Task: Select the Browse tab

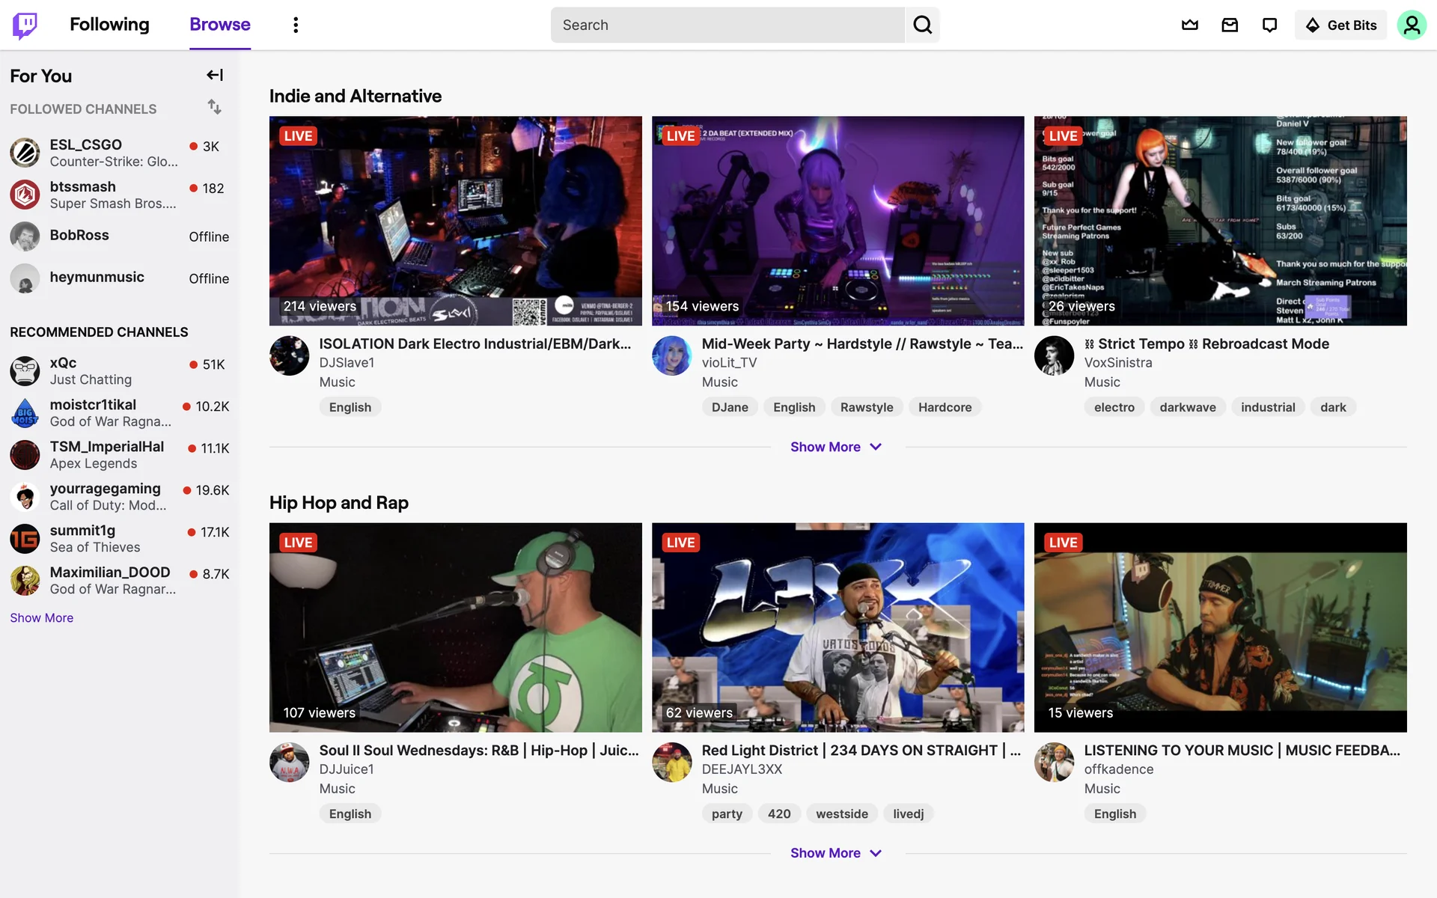Action: 219,25
